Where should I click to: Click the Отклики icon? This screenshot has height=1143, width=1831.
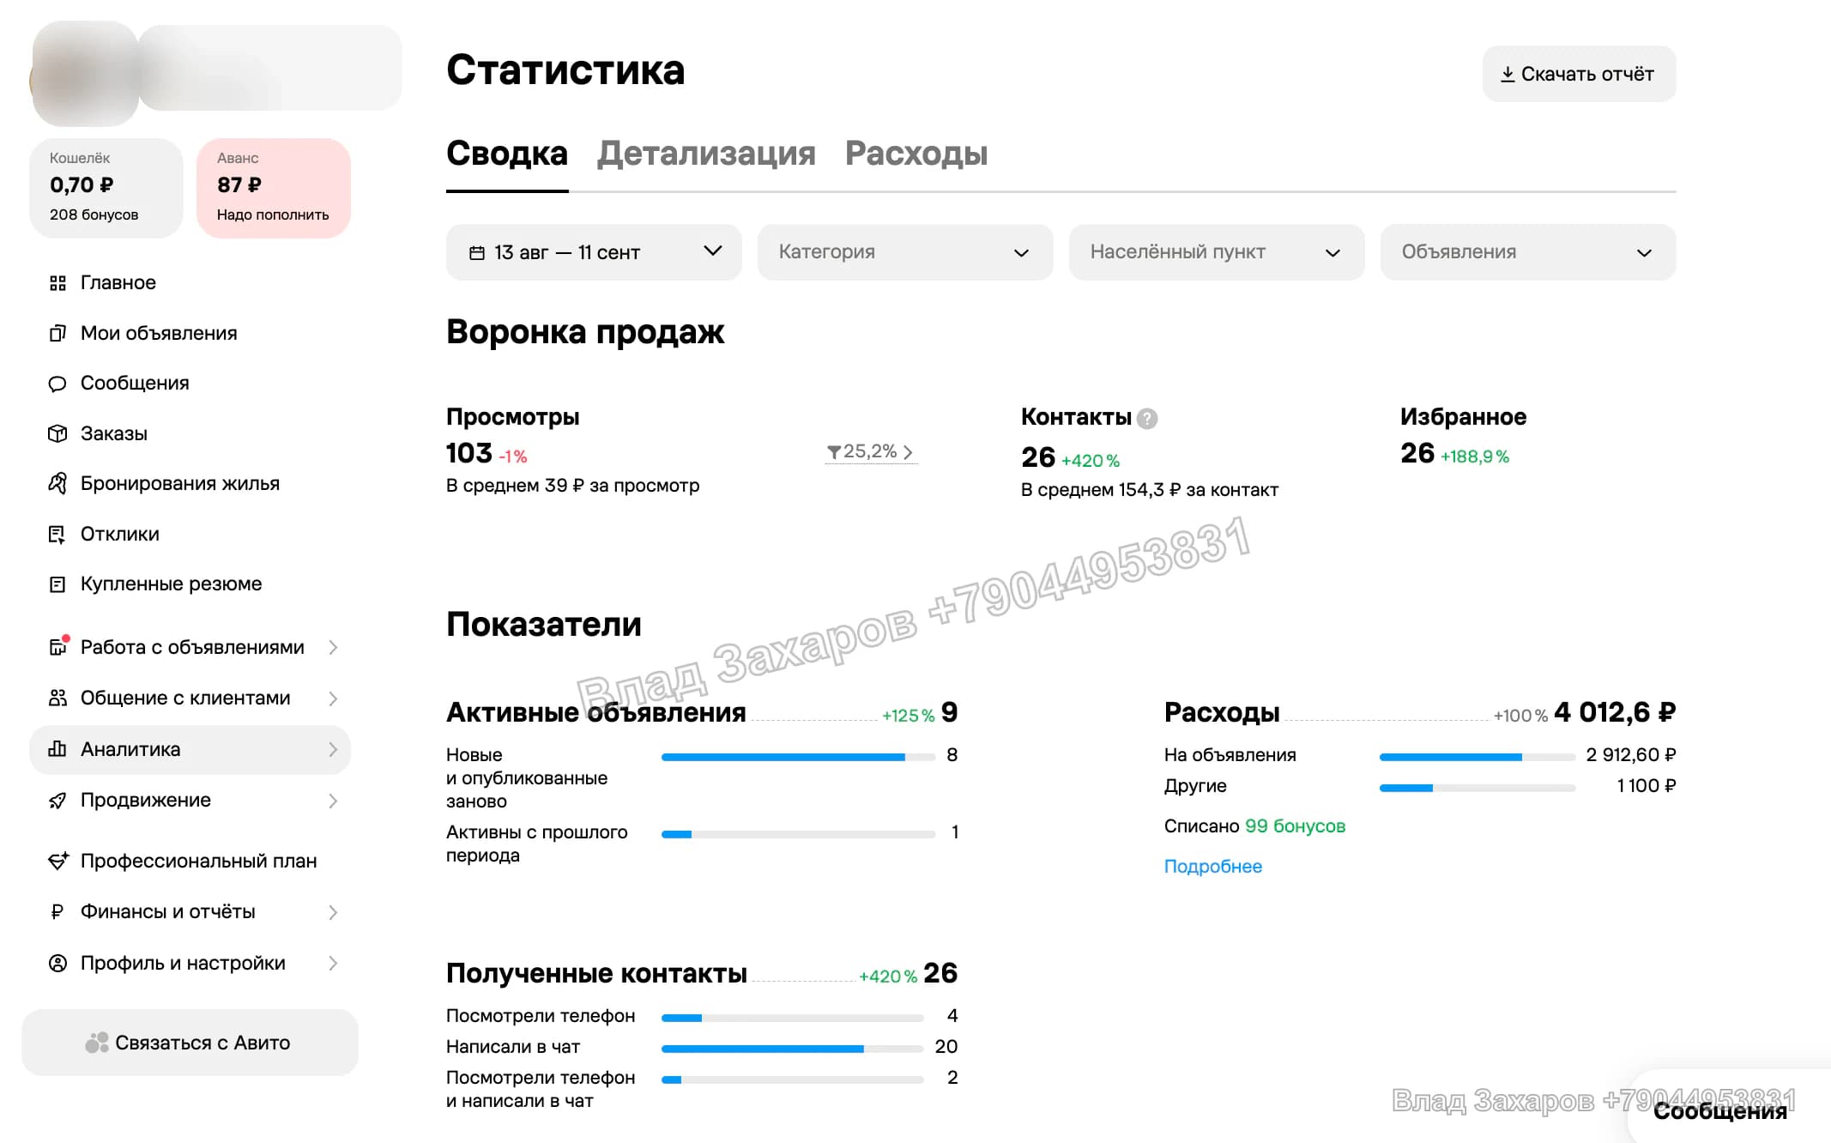(57, 534)
